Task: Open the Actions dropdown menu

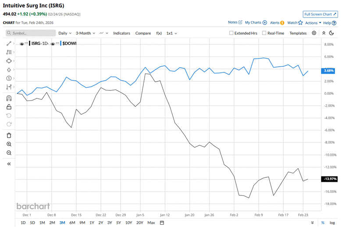Action: click(x=313, y=23)
